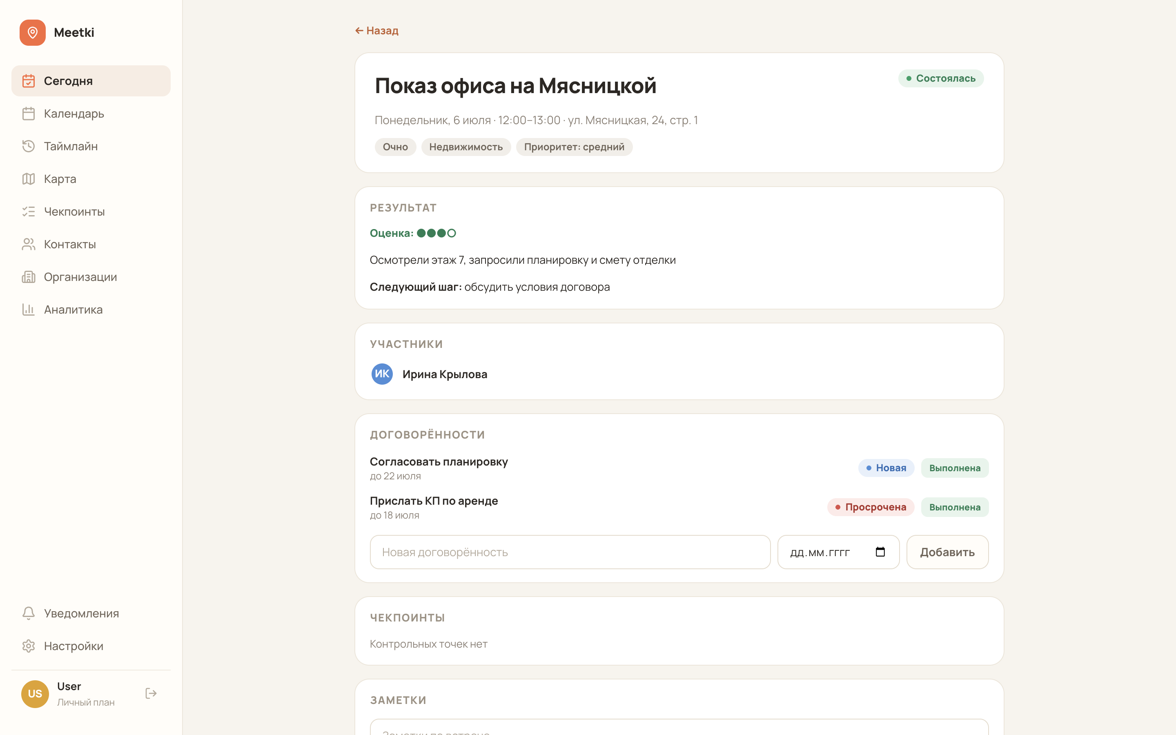Screen dimensions: 1176x735
Task: Click the result summary Осмотрели этаж 7
Action: pyautogui.click(x=523, y=260)
